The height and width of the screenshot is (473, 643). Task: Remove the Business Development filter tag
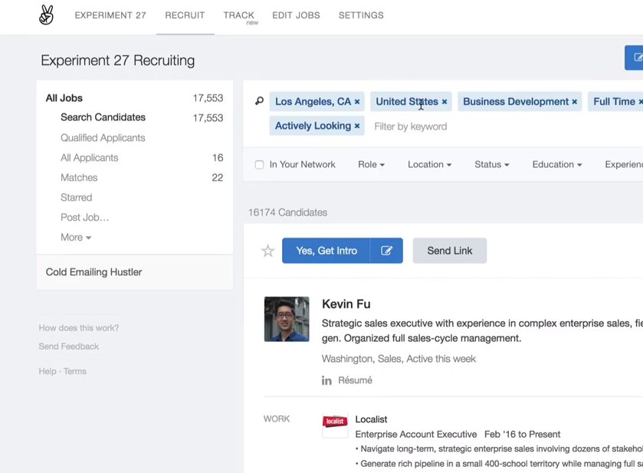575,102
